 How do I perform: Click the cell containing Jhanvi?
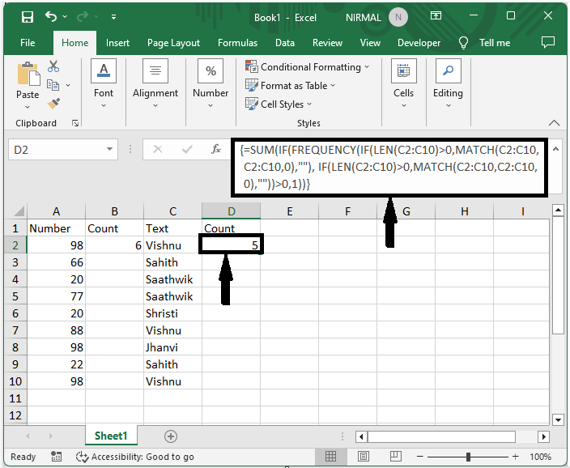(172, 347)
